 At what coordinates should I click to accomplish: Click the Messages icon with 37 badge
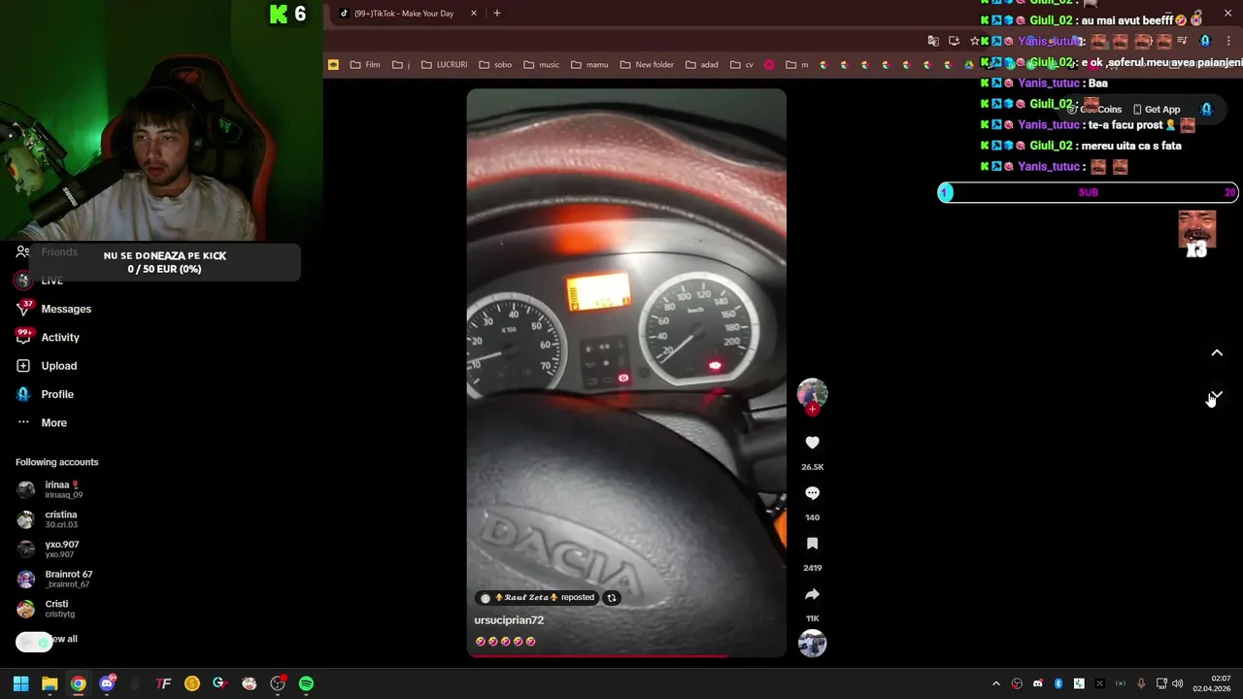(x=23, y=309)
